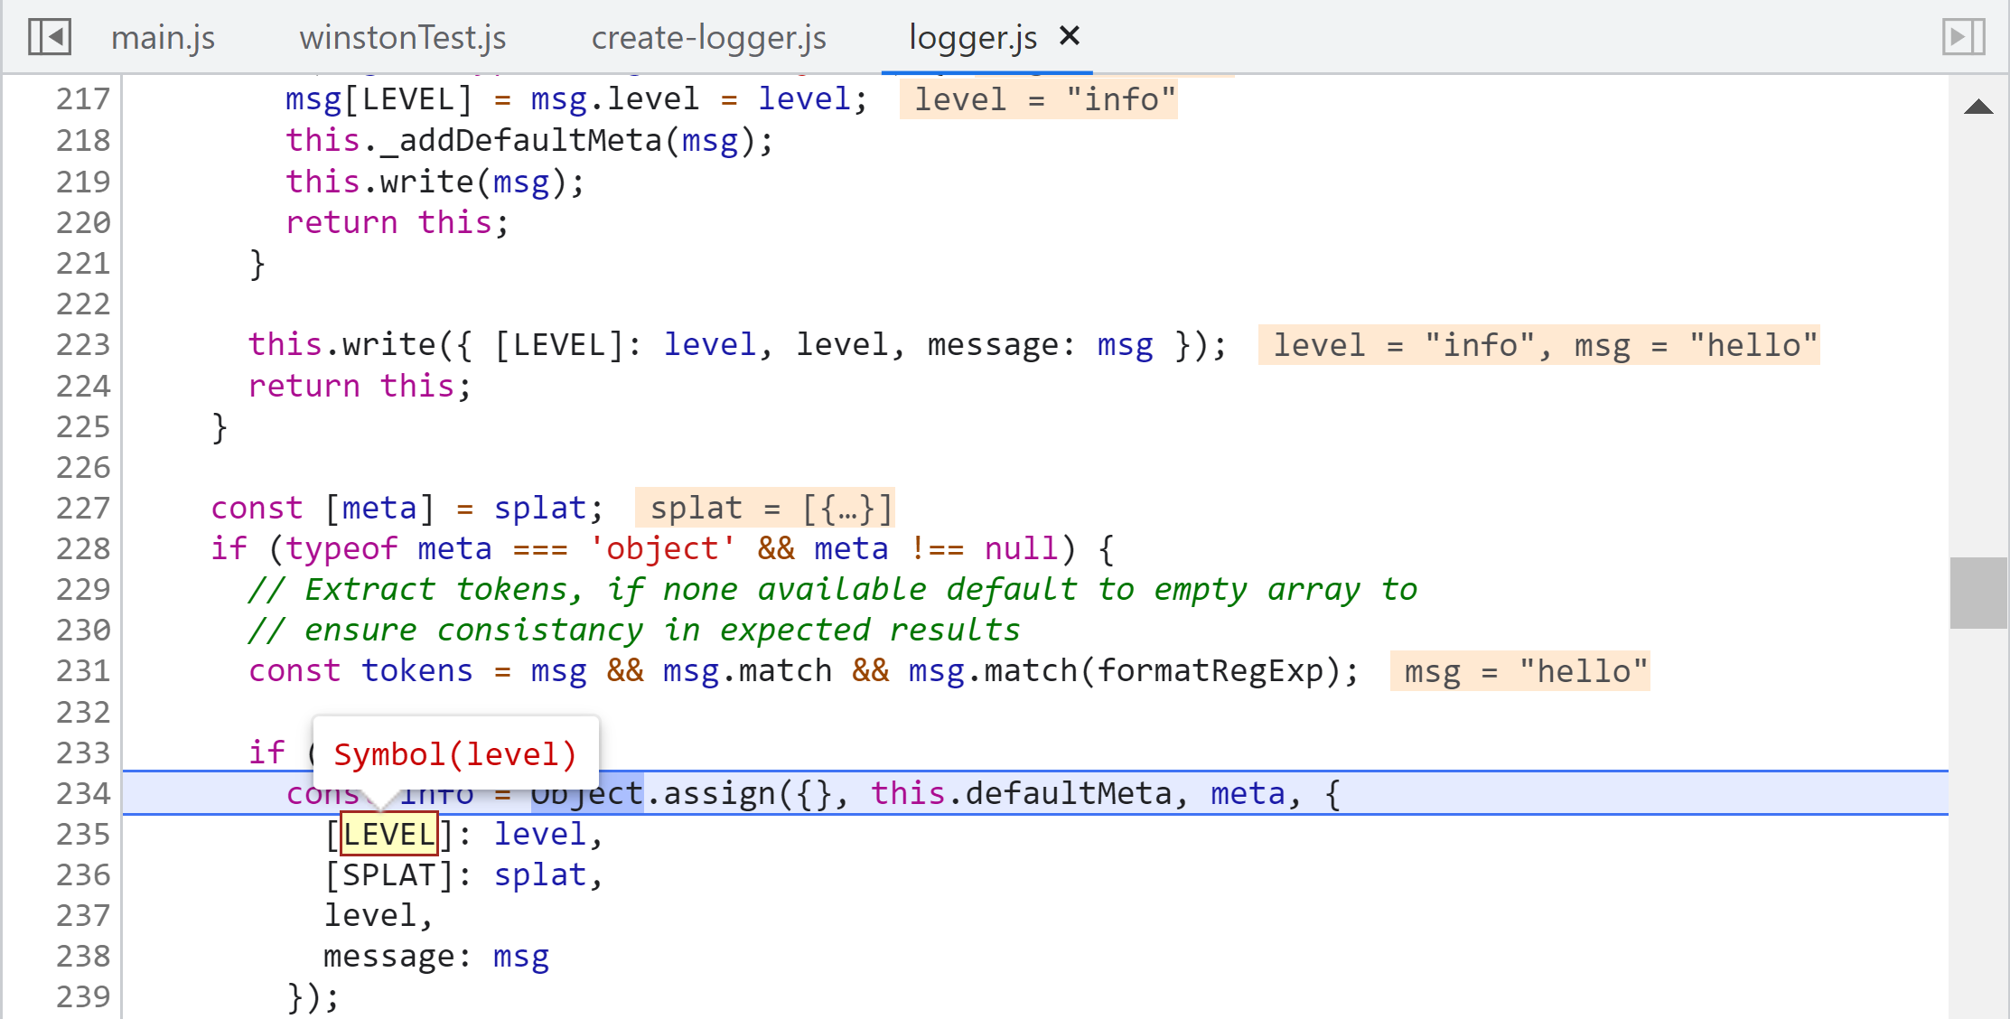Set breakpoint on line 223
This screenshot has height=1019, width=2010.
click(83, 344)
